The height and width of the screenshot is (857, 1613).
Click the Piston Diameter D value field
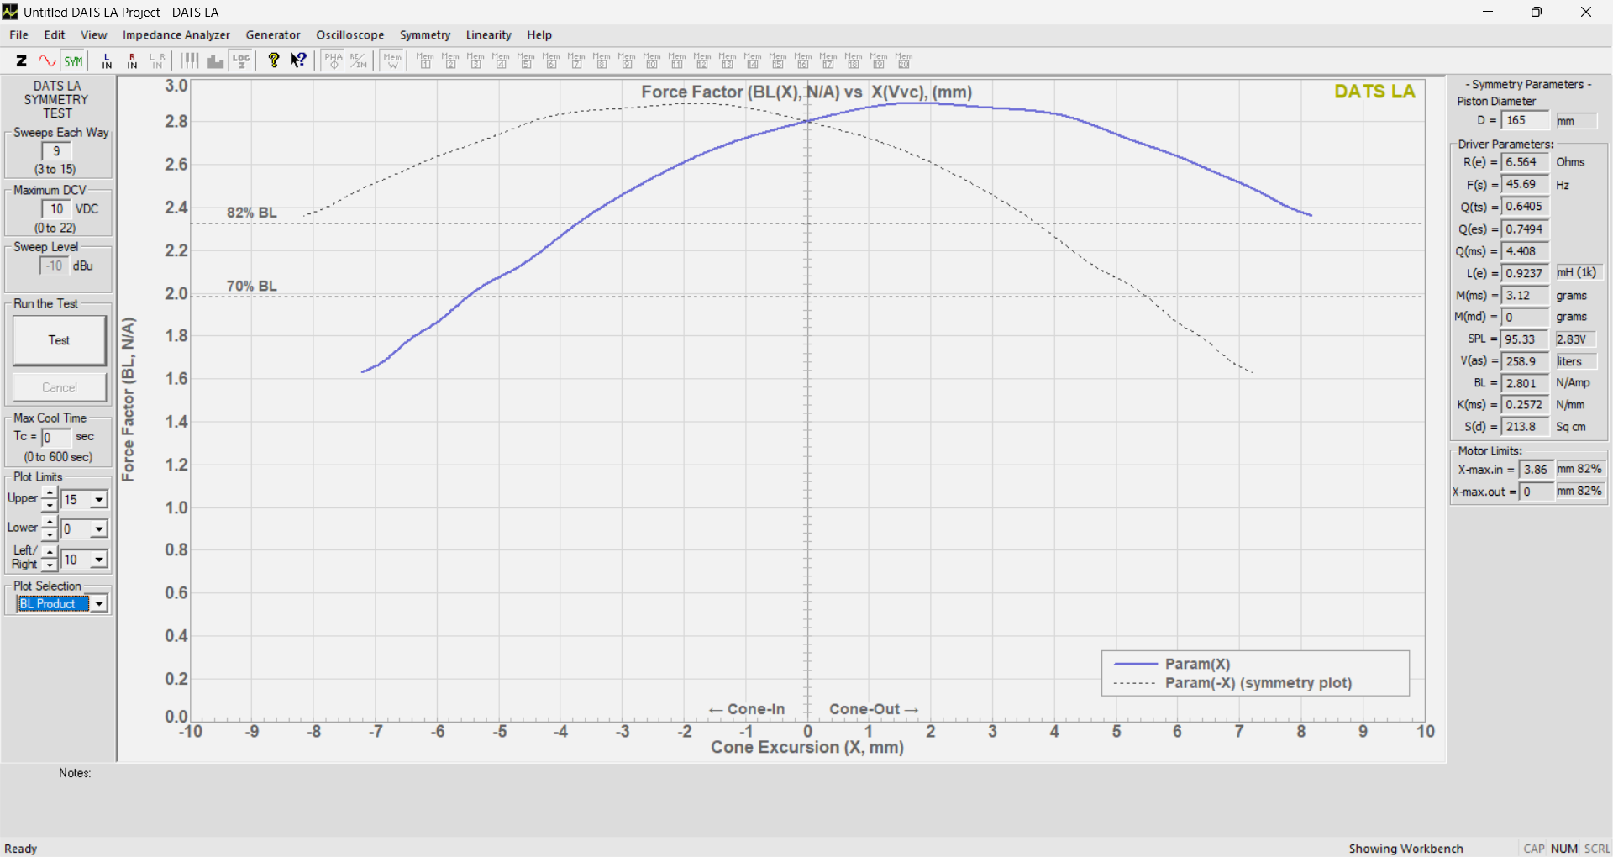(x=1524, y=121)
